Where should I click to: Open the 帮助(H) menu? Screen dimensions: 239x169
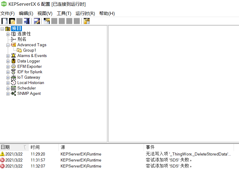pyautogui.click(x=107, y=14)
